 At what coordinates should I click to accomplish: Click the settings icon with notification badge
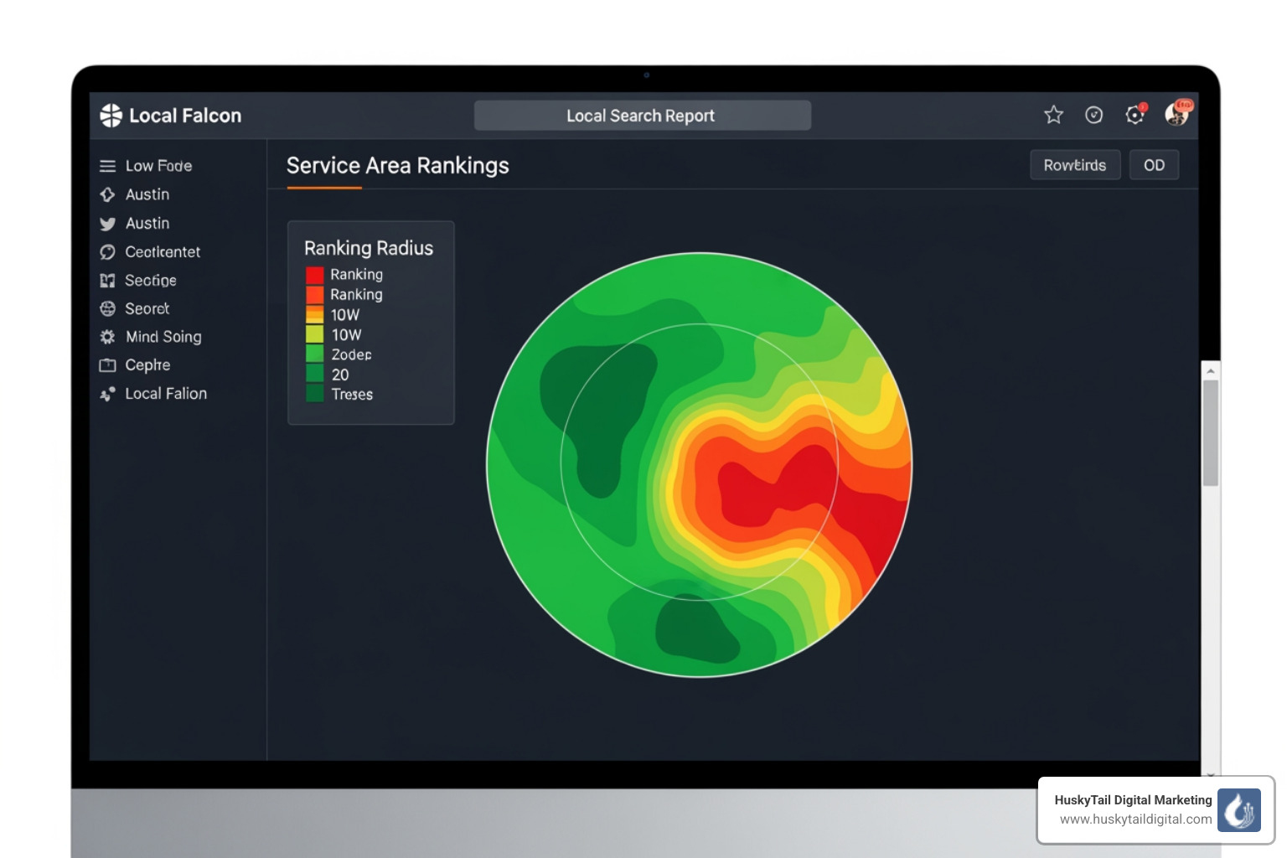click(1135, 115)
